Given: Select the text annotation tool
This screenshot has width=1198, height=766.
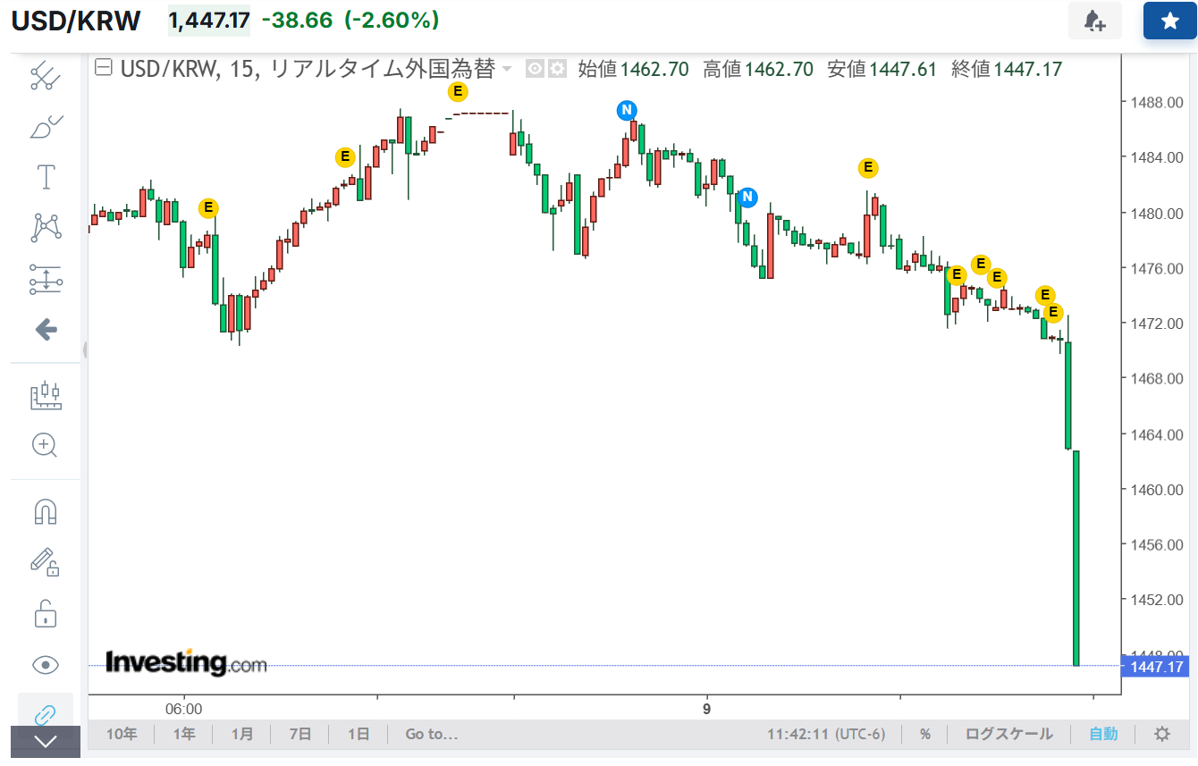Looking at the screenshot, I should click(x=45, y=177).
